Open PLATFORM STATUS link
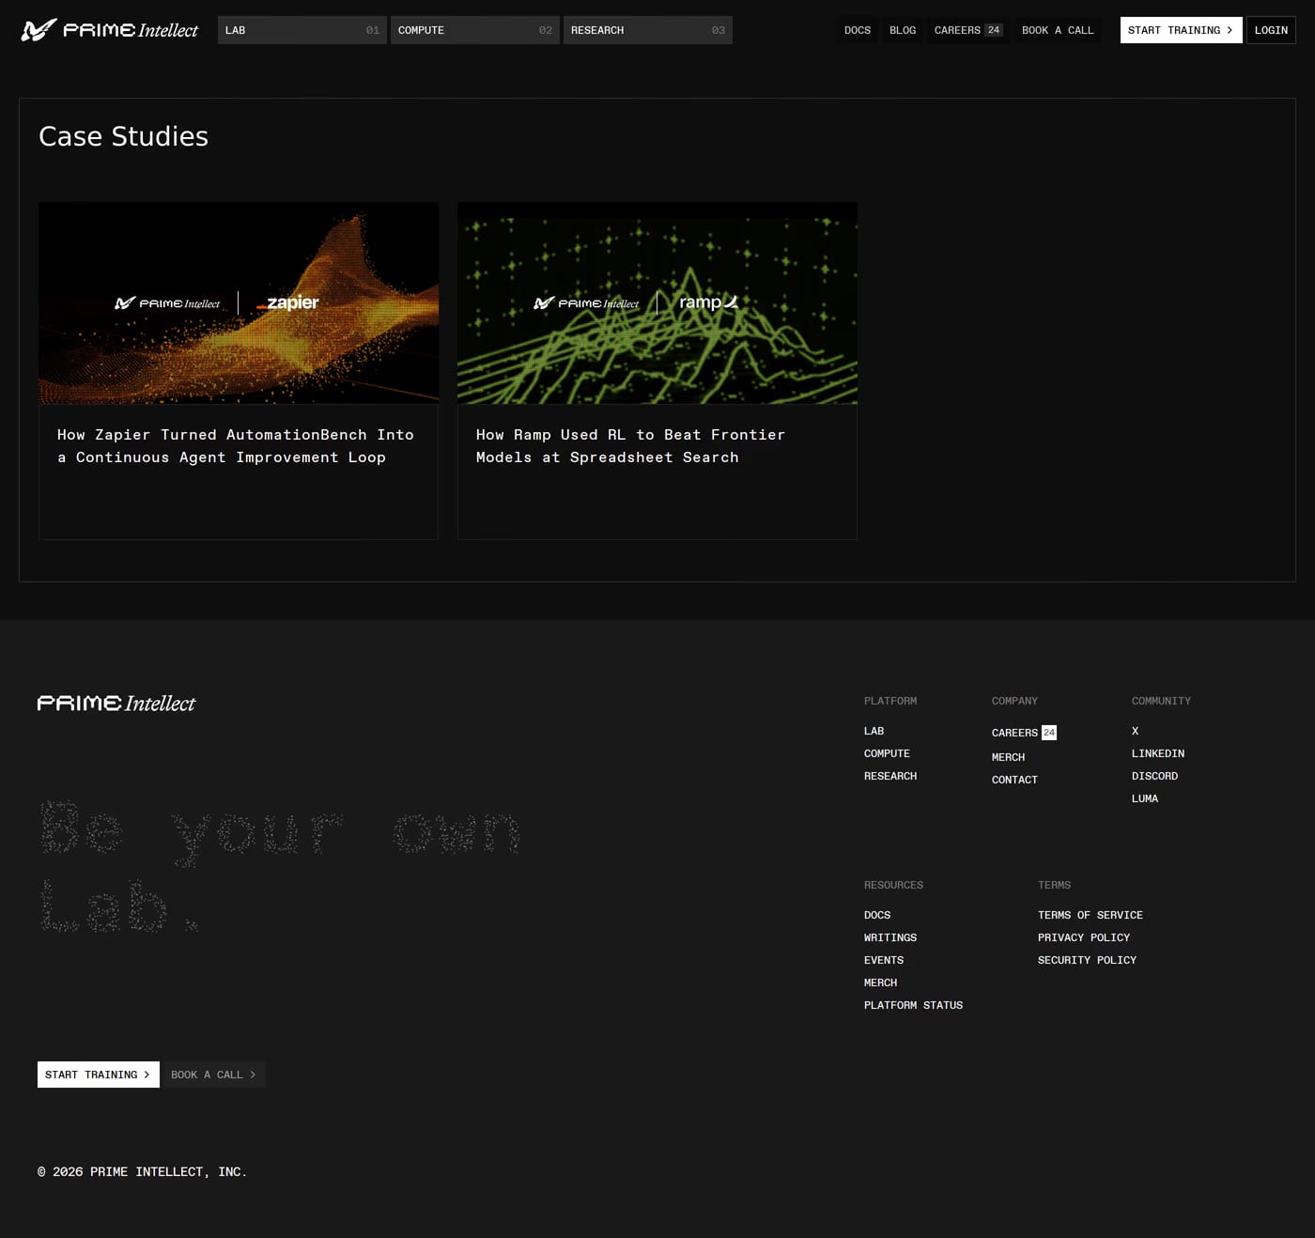The image size is (1315, 1238). click(x=913, y=1005)
